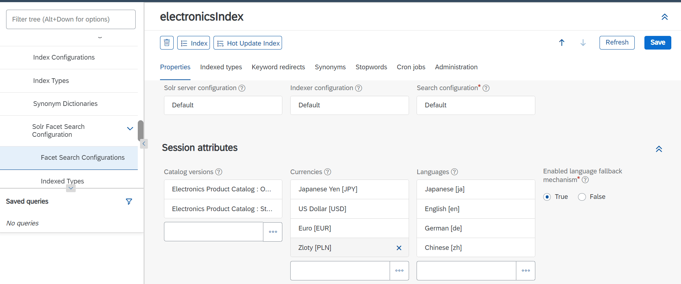
Task: Click the Refresh button
Action: 617,43
